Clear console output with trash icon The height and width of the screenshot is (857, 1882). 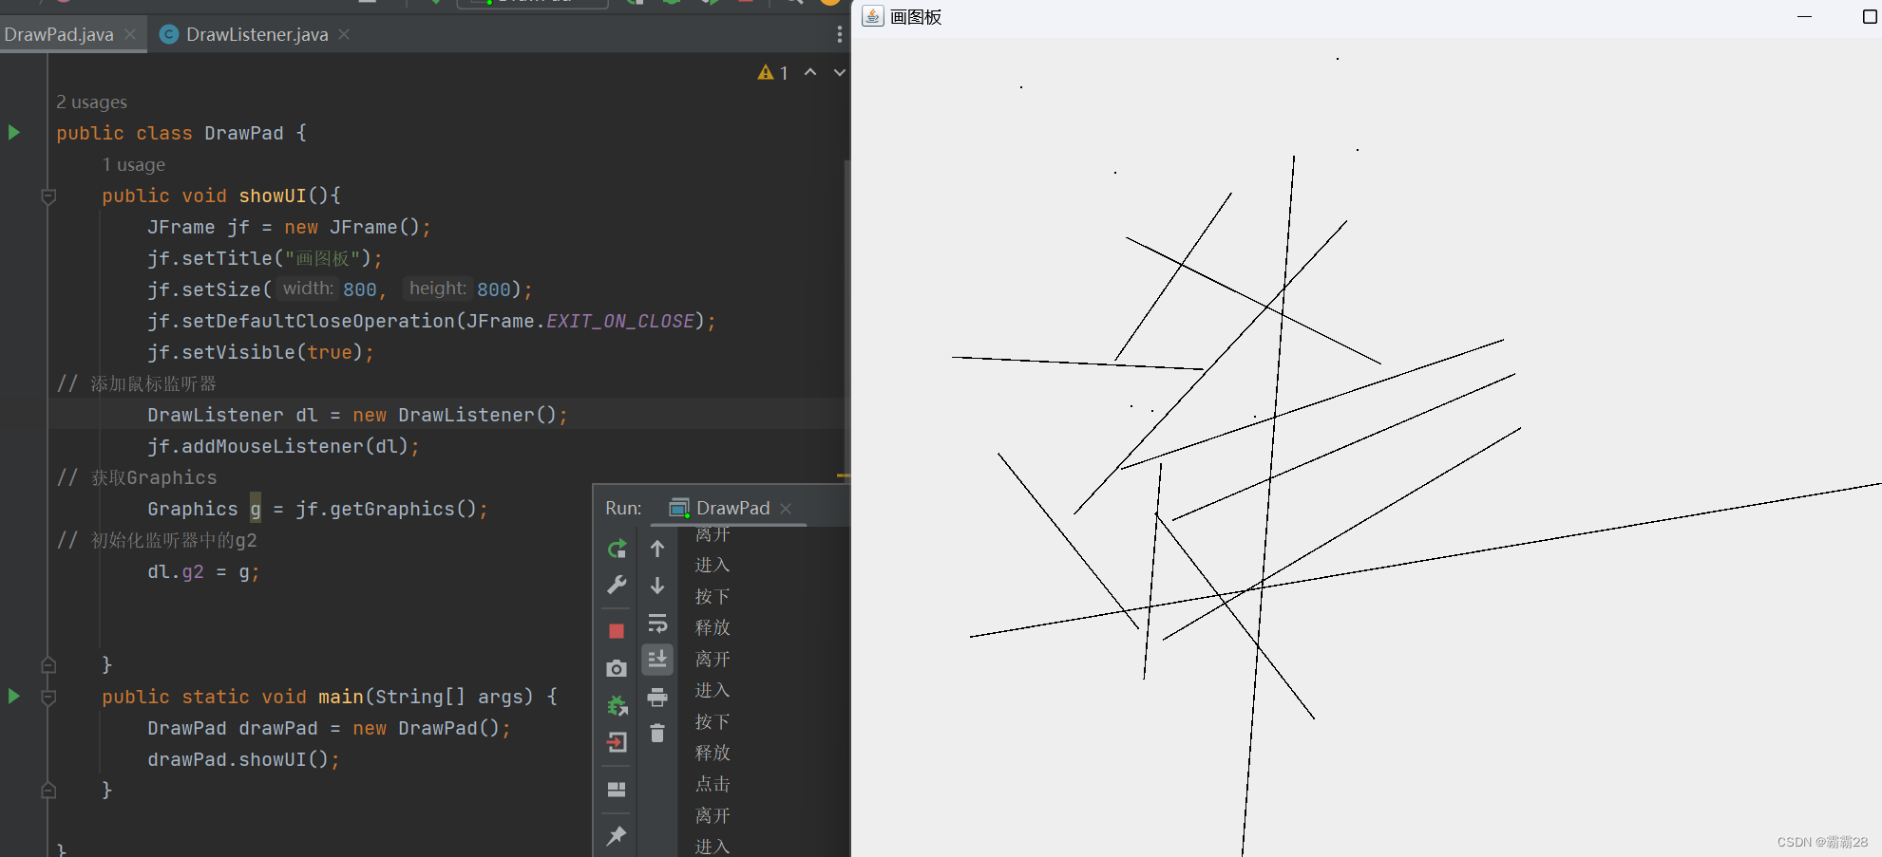(657, 733)
